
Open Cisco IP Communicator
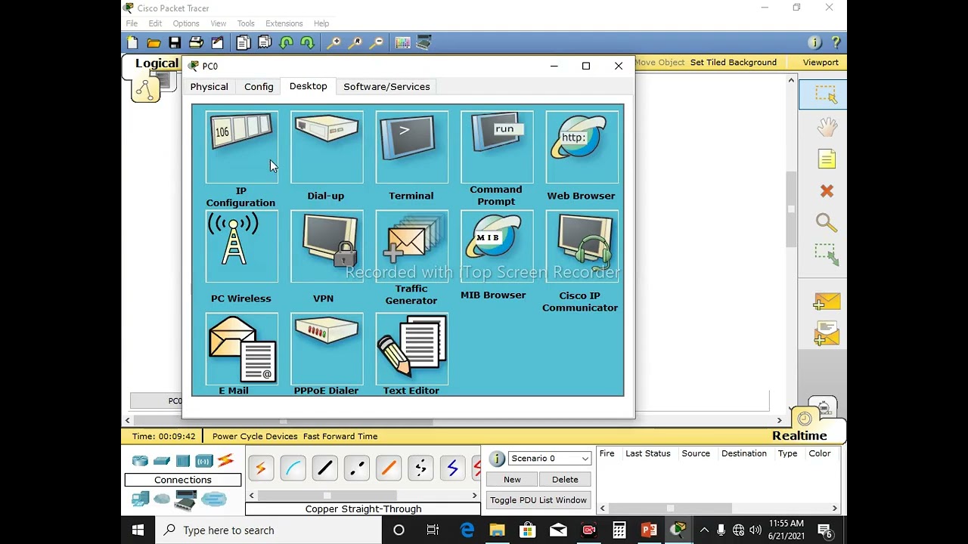coord(582,246)
